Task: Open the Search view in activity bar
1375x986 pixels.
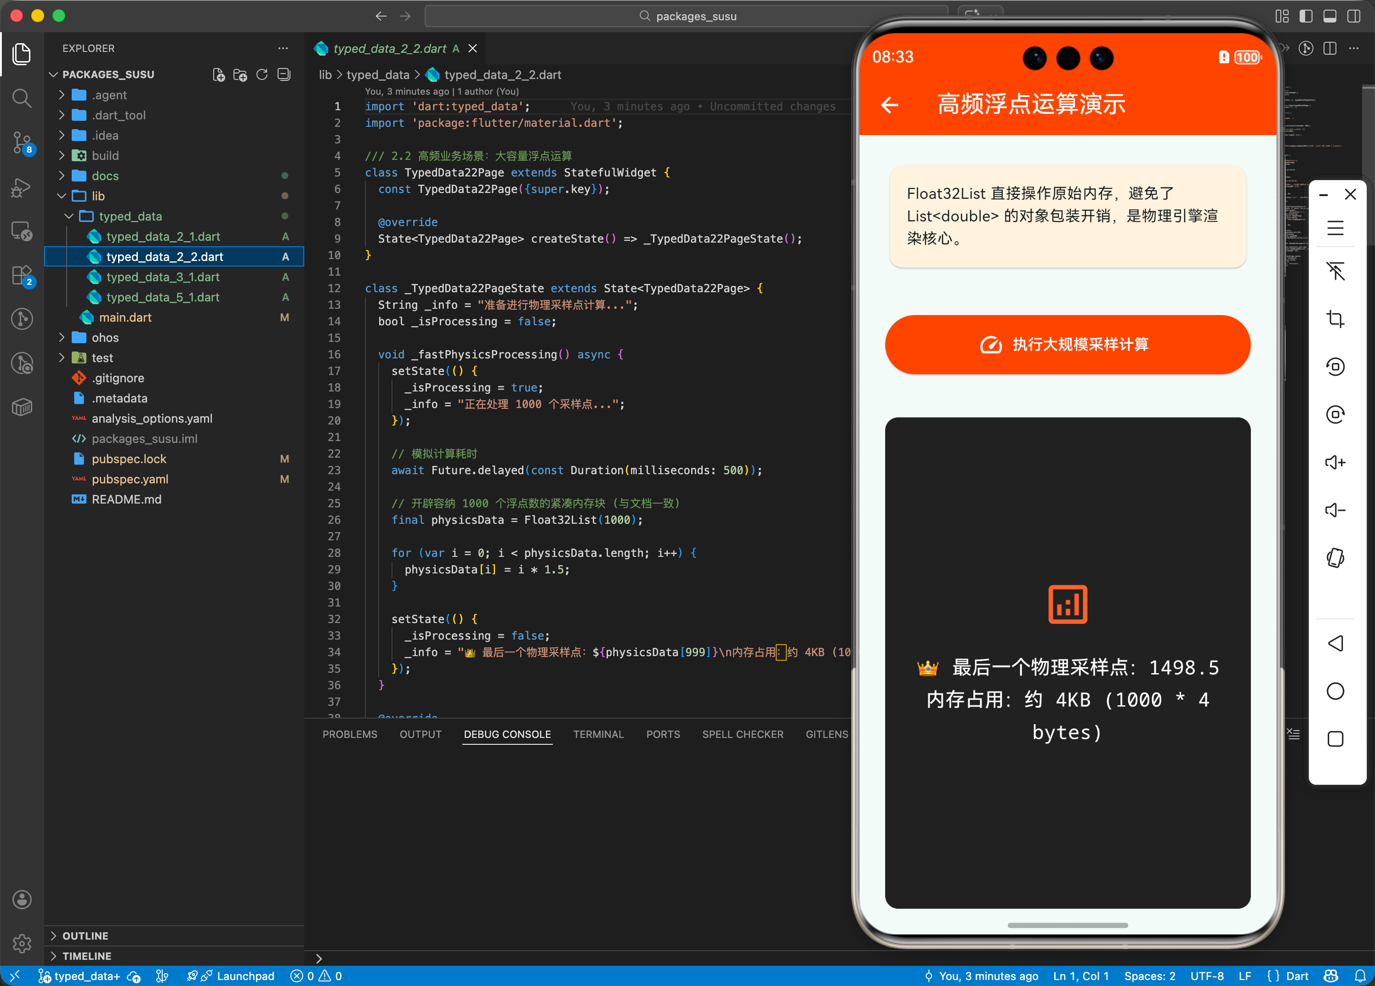Action: click(x=22, y=98)
